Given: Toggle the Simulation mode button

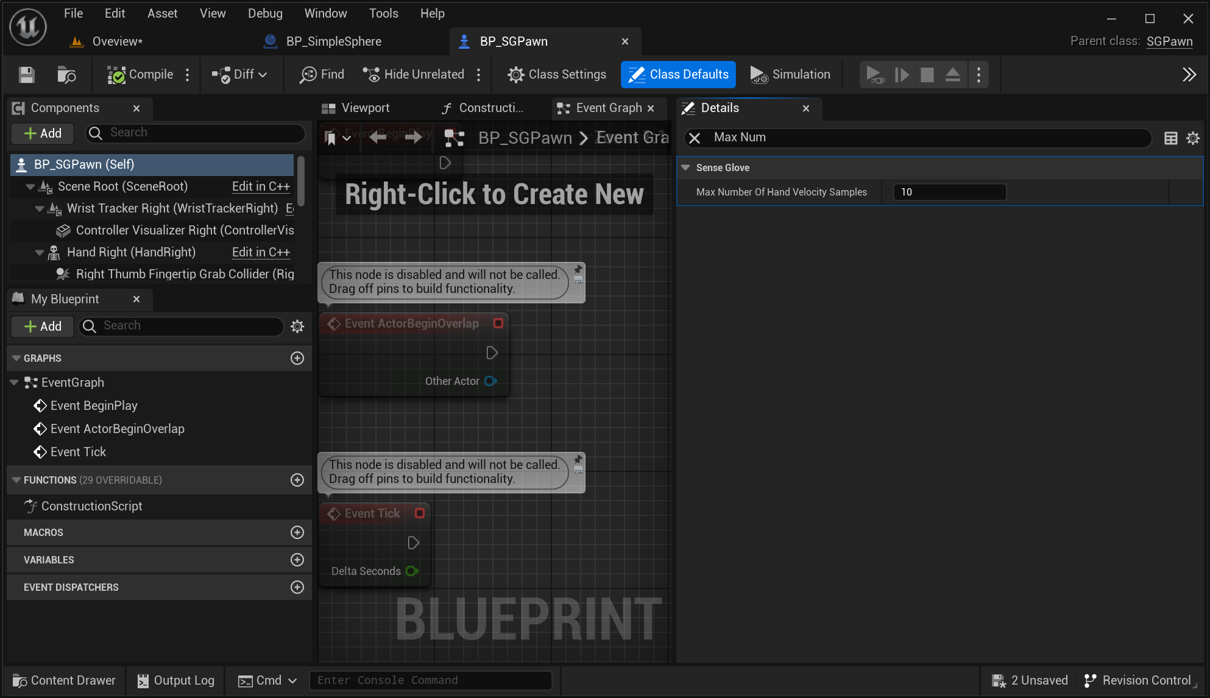Looking at the screenshot, I should click(790, 74).
